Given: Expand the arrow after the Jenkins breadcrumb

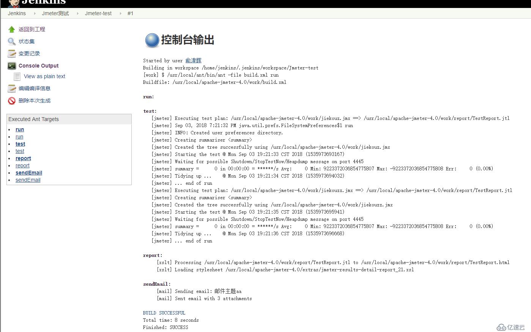Looking at the screenshot, I should 34,13.
